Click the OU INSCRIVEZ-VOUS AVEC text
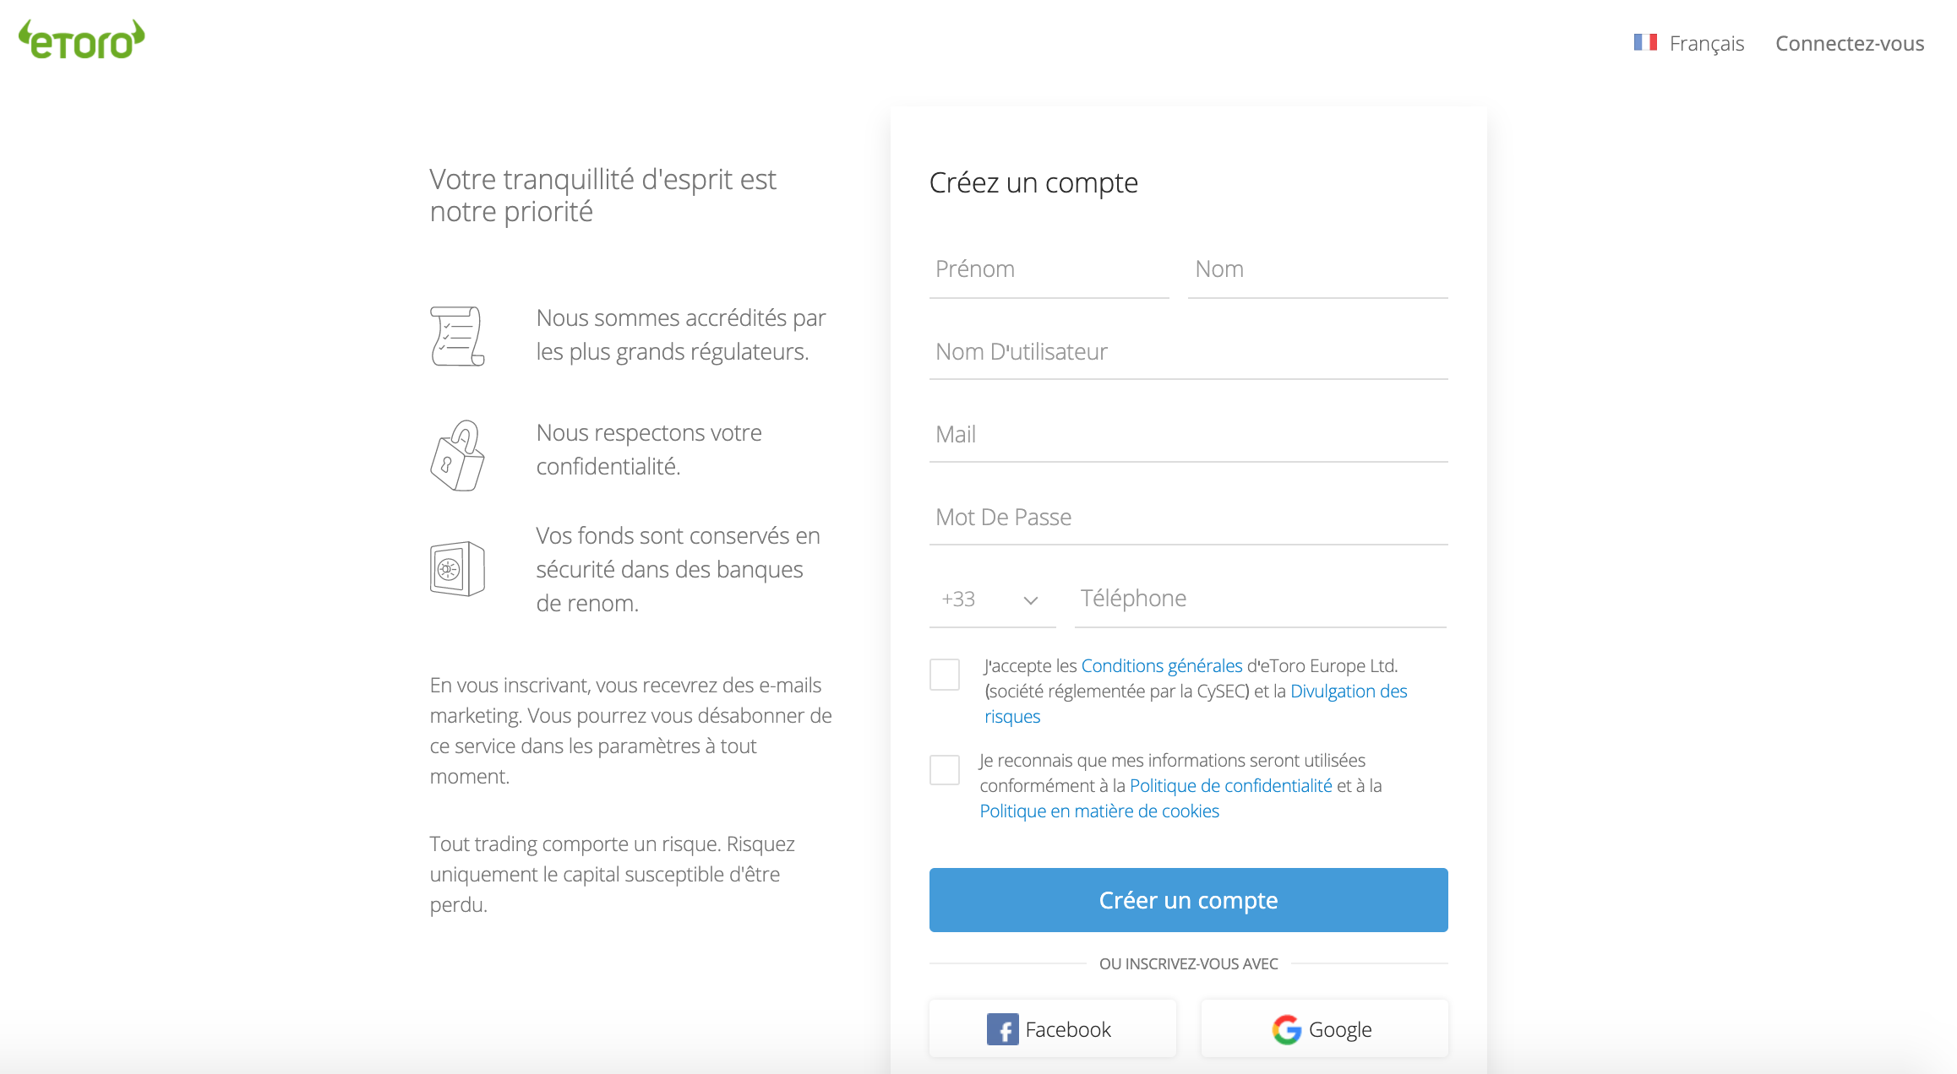Image resolution: width=1957 pixels, height=1074 pixels. 1188,963
